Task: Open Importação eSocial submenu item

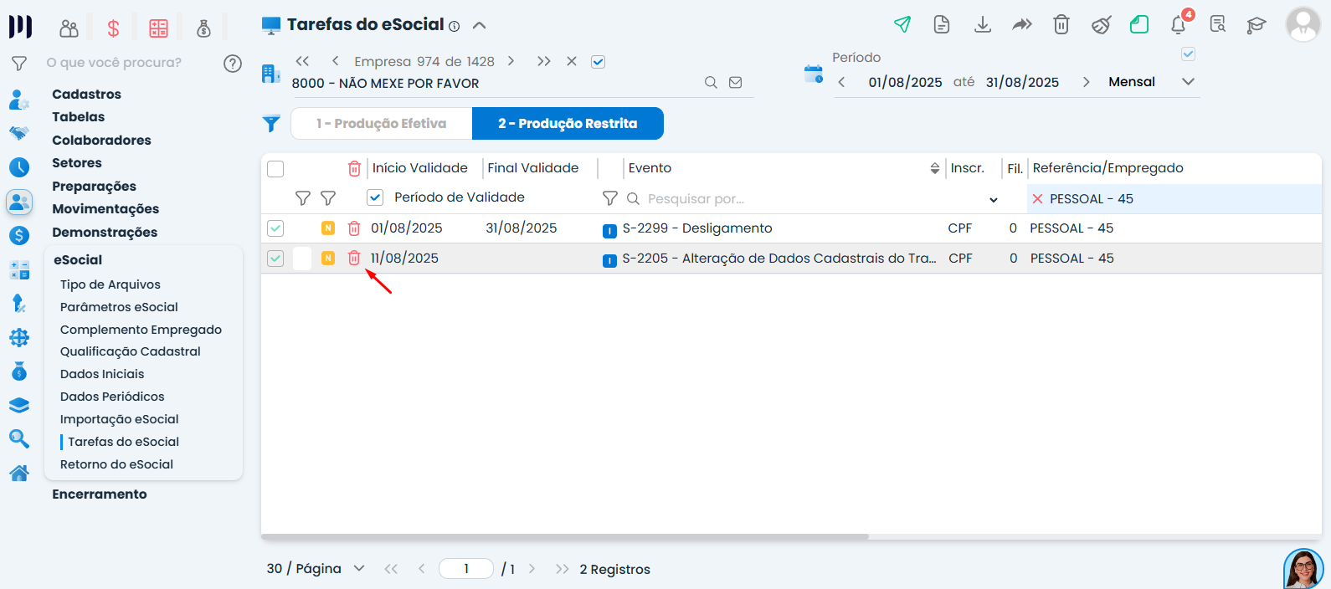Action: [x=119, y=419]
